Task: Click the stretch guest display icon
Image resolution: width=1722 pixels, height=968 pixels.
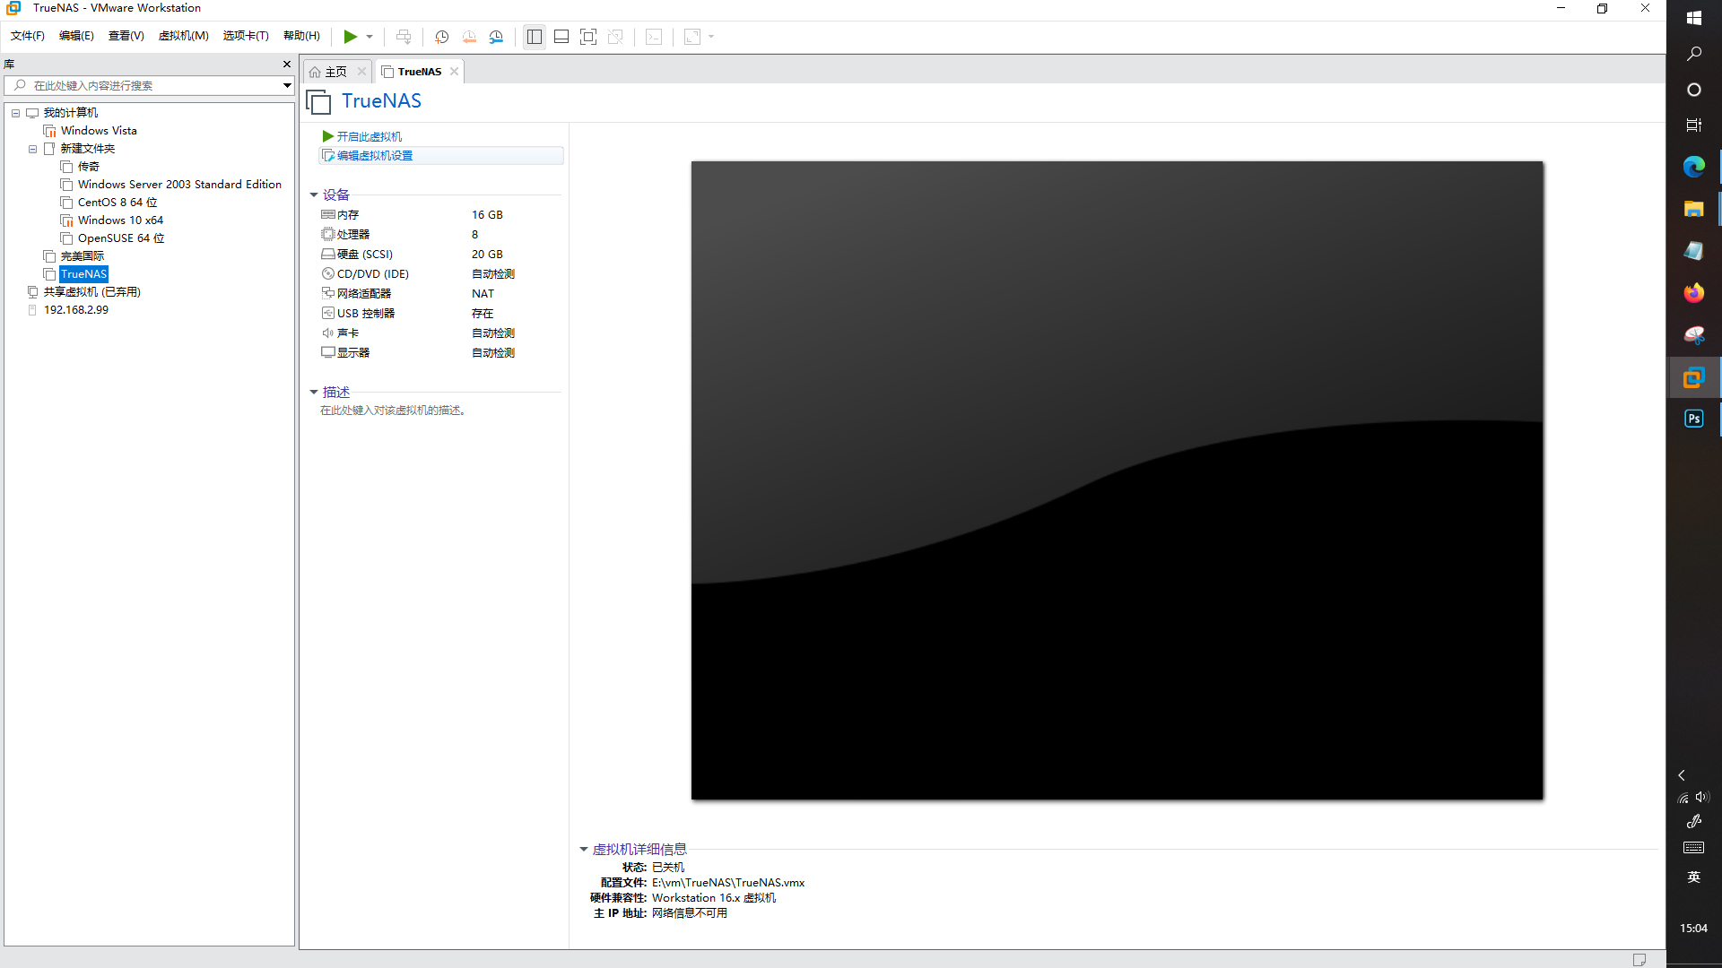Action: coord(692,37)
